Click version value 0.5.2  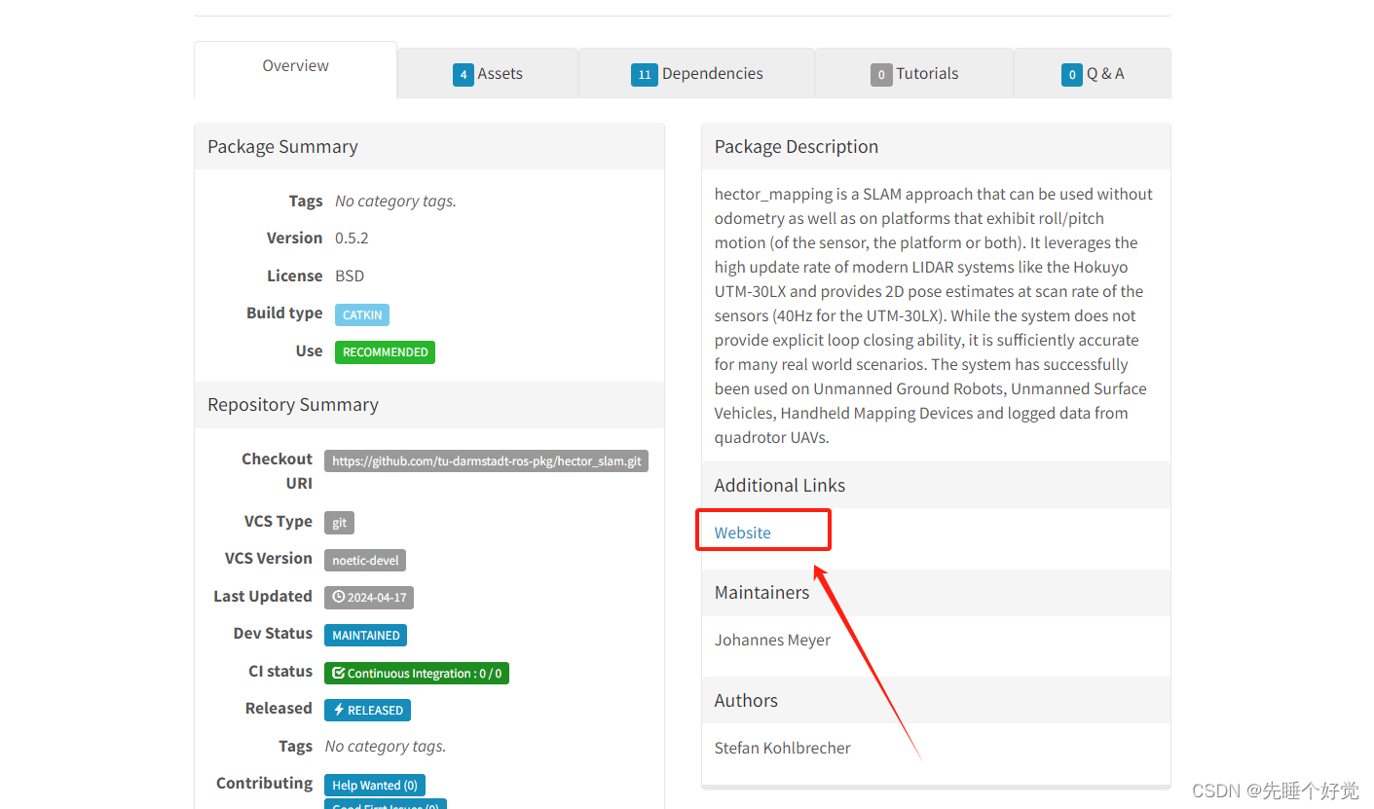pos(352,238)
